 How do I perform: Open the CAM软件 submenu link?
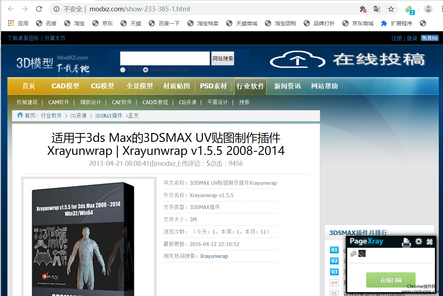(x=58, y=102)
